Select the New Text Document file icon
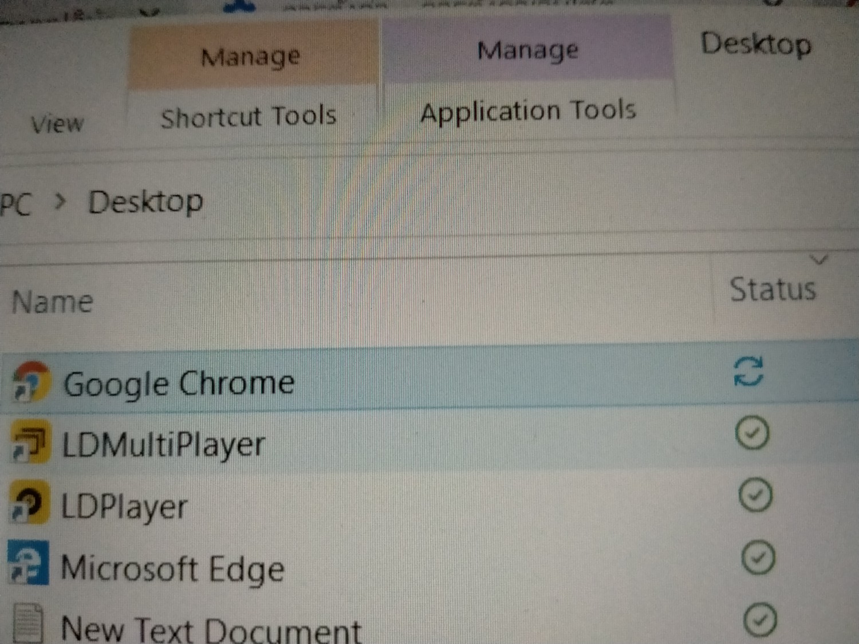Screen dimensions: 859x644 coord(27,623)
